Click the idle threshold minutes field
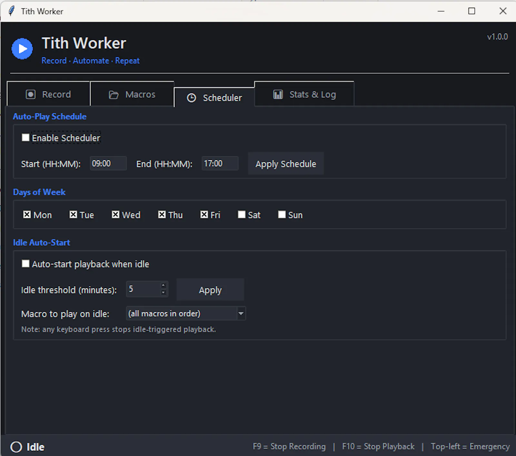Viewport: 516px width, 456px height. (143, 289)
